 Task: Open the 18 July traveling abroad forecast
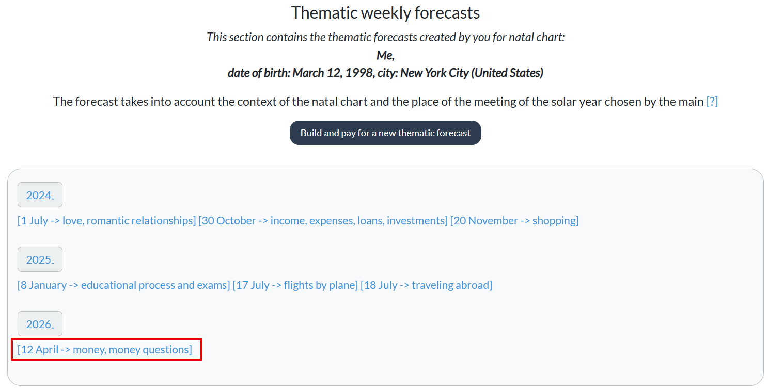pyautogui.click(x=426, y=285)
